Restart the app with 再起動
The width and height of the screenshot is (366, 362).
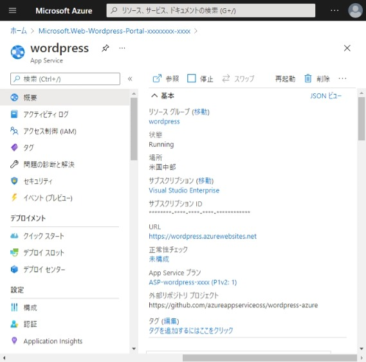click(x=285, y=78)
